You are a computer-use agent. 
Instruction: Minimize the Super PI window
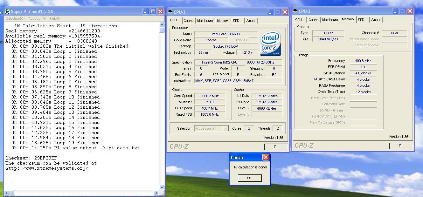click(146, 11)
